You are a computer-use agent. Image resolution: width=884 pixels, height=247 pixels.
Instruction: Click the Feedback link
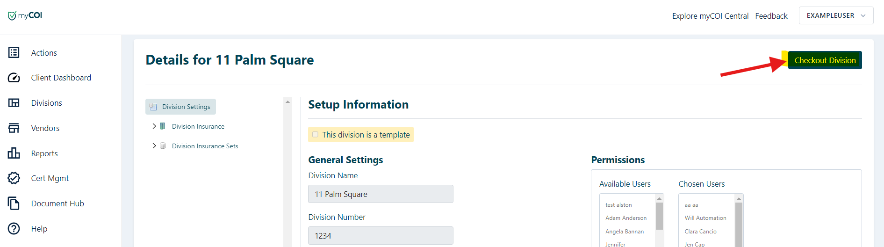(x=771, y=16)
